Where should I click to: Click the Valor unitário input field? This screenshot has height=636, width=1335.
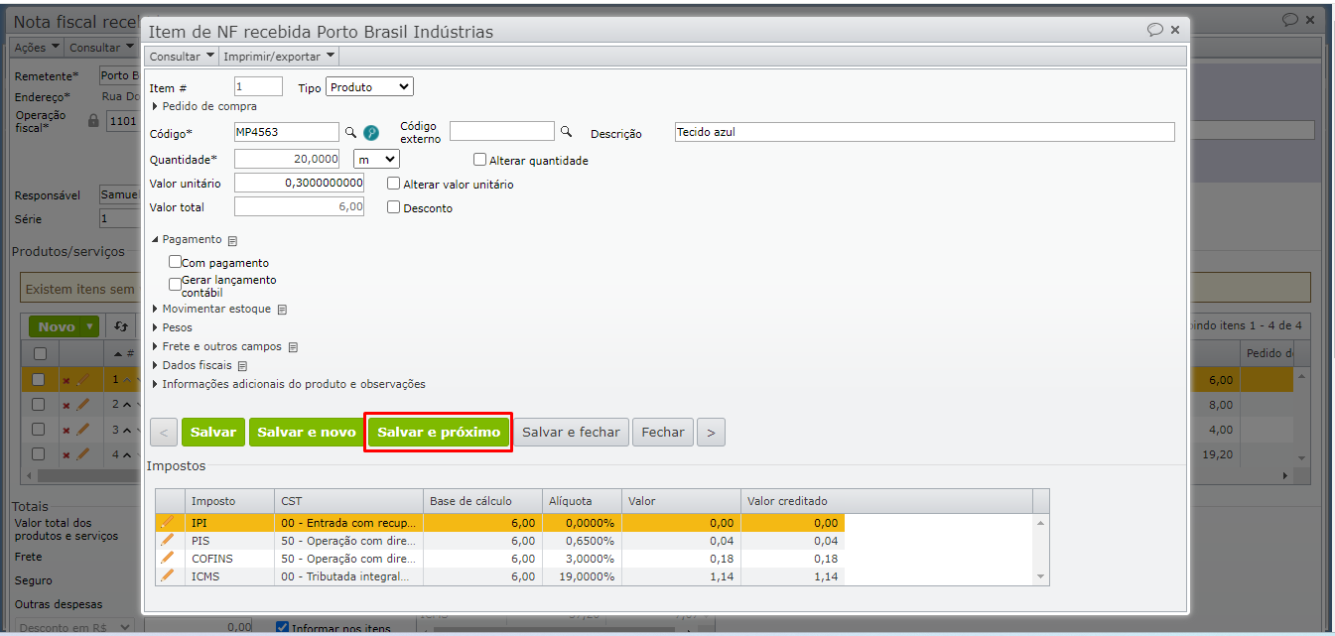(x=299, y=183)
